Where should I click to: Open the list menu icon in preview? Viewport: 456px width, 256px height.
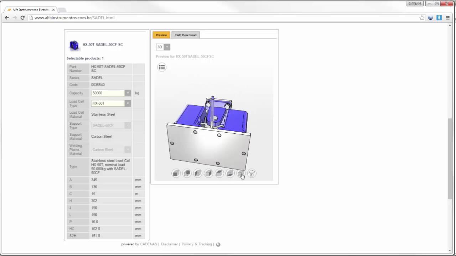[162, 67]
